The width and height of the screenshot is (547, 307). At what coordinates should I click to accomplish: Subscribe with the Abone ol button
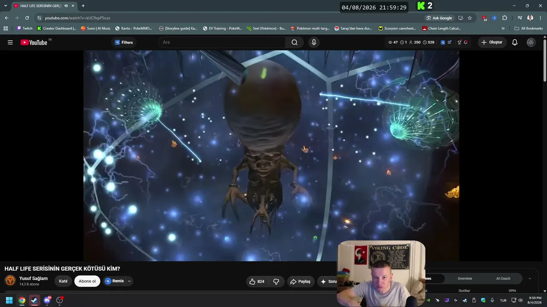[87, 281]
